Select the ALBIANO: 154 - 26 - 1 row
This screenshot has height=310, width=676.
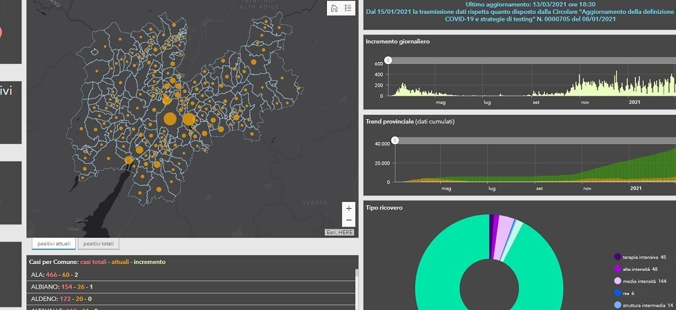coord(192,287)
